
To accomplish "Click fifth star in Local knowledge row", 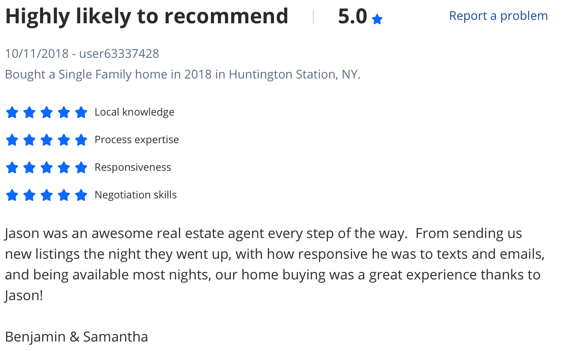I will pyautogui.click(x=81, y=113).
